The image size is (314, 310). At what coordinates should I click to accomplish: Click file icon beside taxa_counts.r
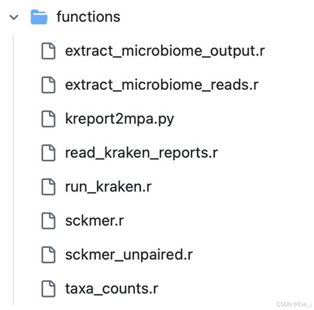pyautogui.click(x=48, y=289)
